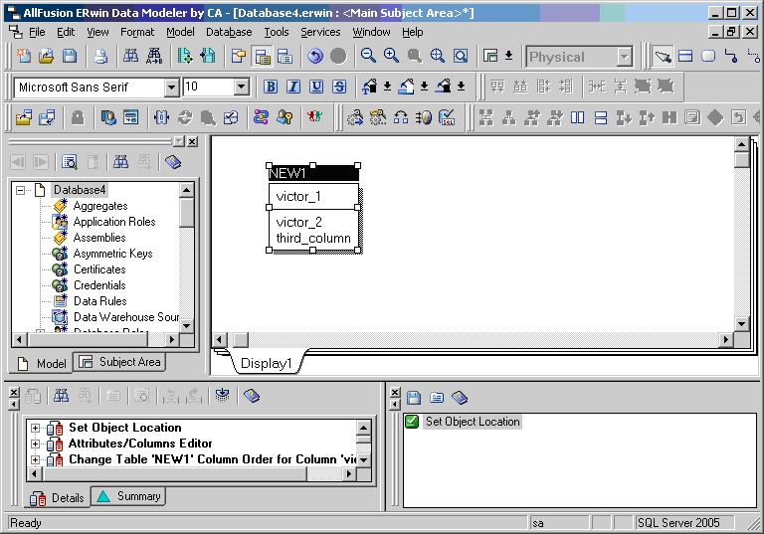Screen dimensions: 764x534
Task: Print the diagram icon
Action: pyautogui.click(x=100, y=57)
